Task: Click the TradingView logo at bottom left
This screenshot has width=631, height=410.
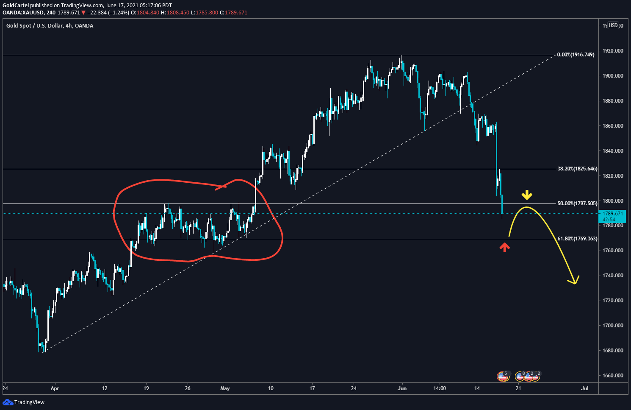Action: pyautogui.click(x=23, y=402)
